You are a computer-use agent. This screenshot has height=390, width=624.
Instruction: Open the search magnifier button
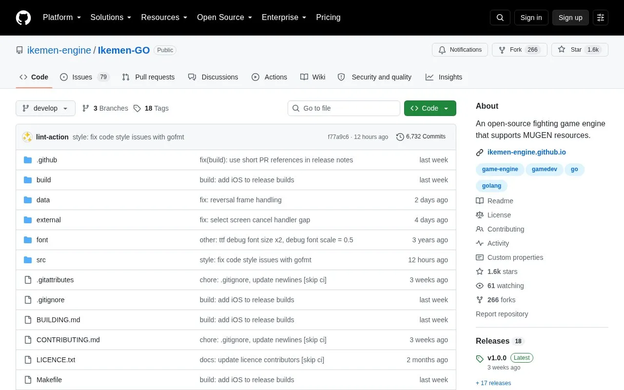tap(500, 18)
